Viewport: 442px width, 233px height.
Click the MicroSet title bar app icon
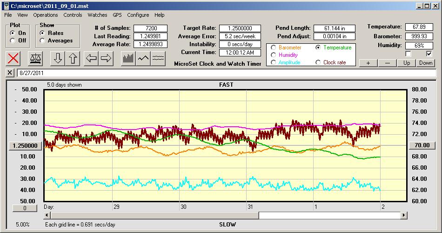point(6,6)
